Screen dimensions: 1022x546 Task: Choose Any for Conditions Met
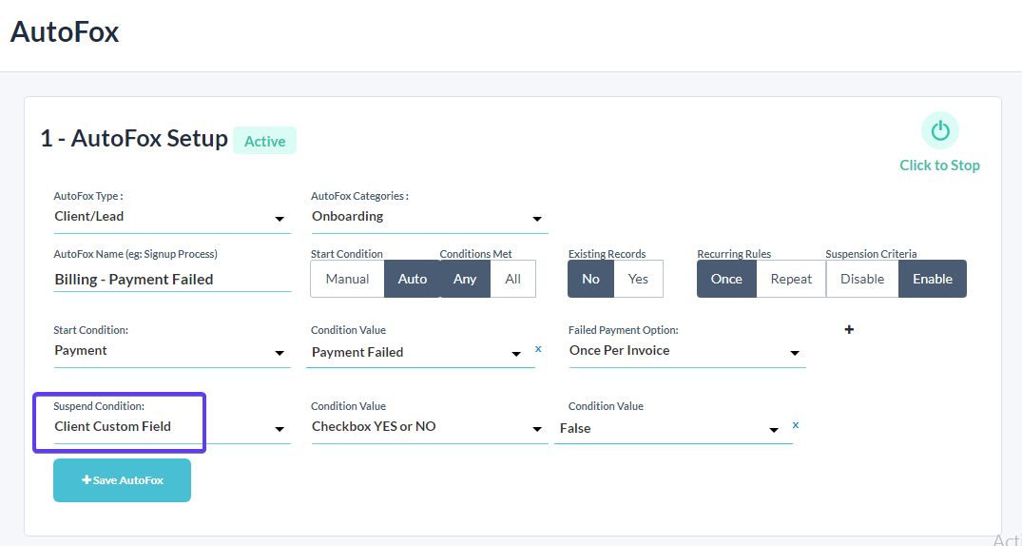pos(465,279)
